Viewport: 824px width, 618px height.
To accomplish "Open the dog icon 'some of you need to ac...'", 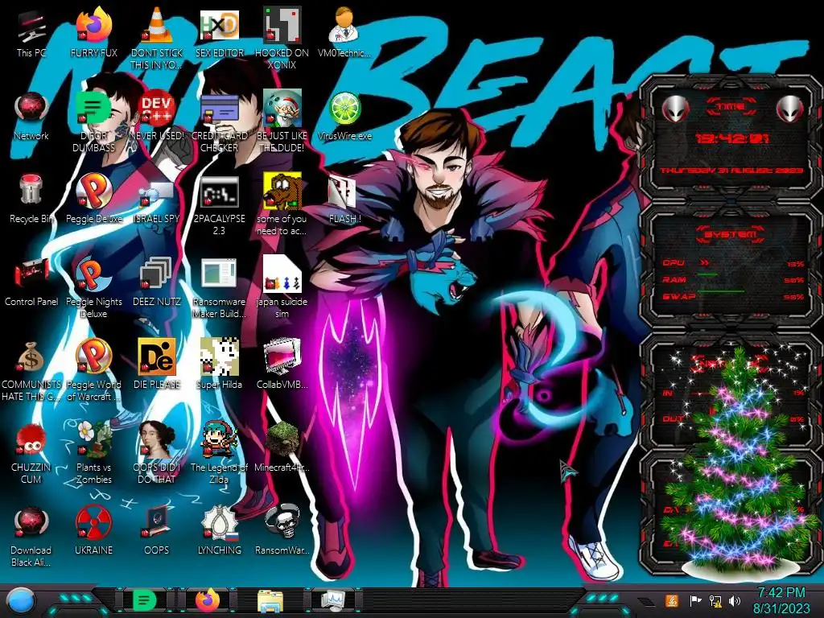I will [282, 205].
